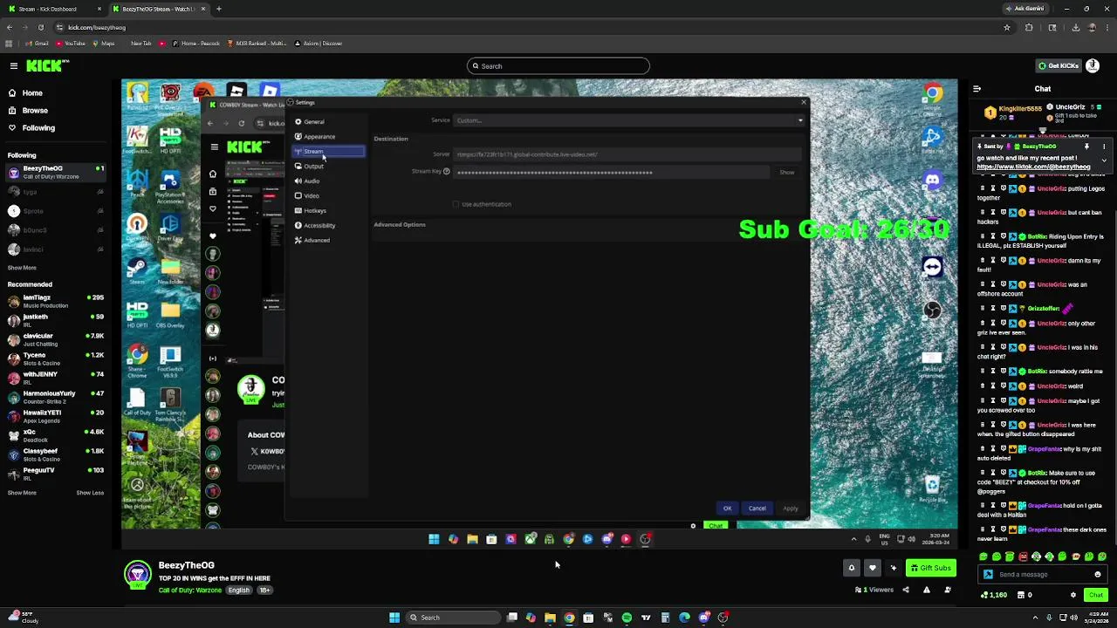Screen dimensions: 1117x628
Task: Click the Kick search field
Action: (558, 66)
